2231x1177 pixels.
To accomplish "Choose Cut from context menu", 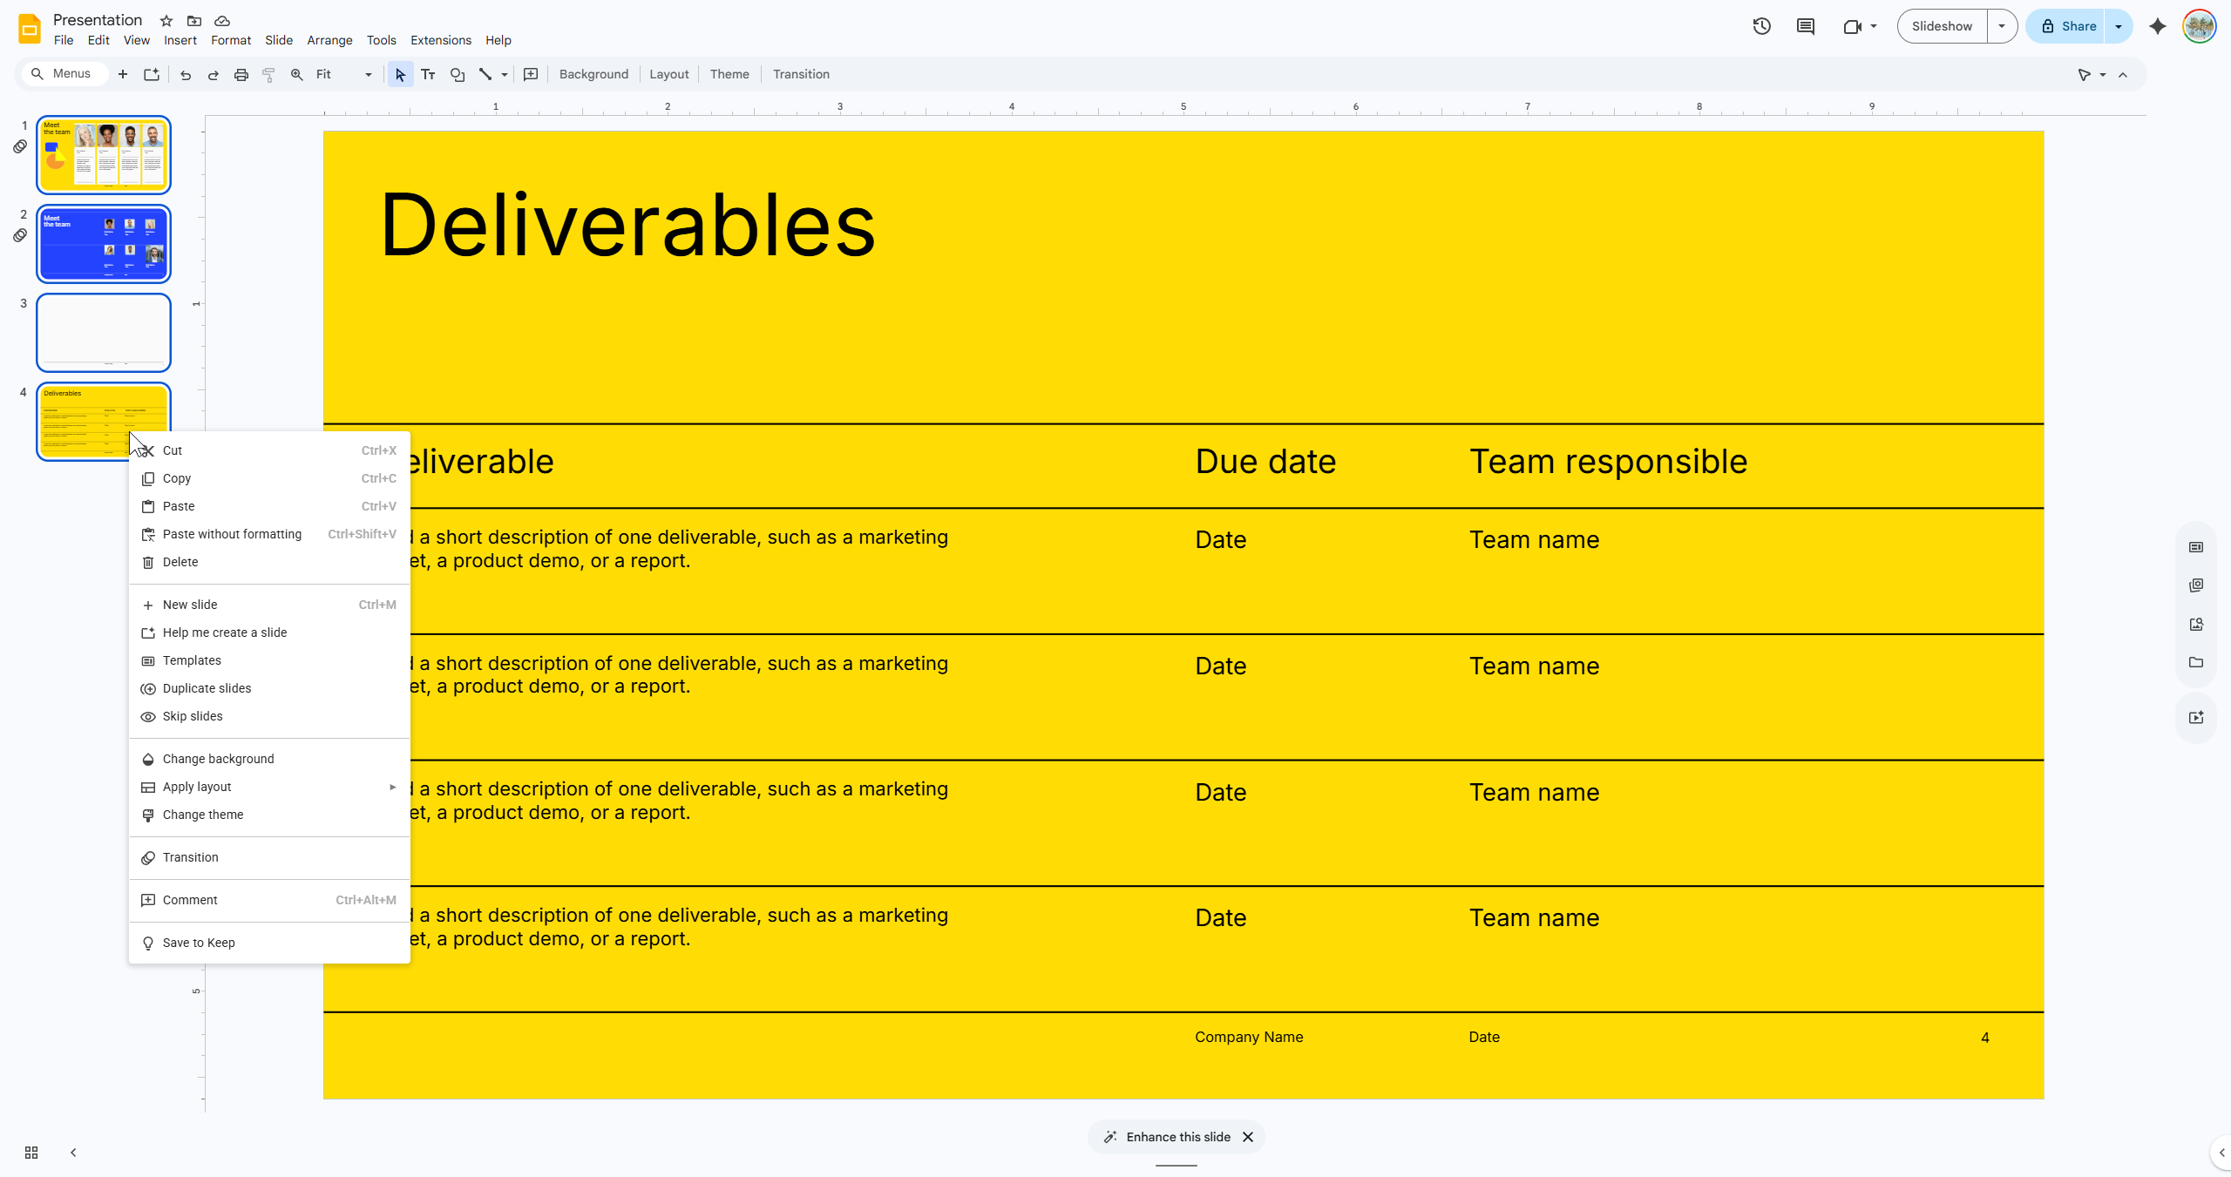I will point(269,450).
